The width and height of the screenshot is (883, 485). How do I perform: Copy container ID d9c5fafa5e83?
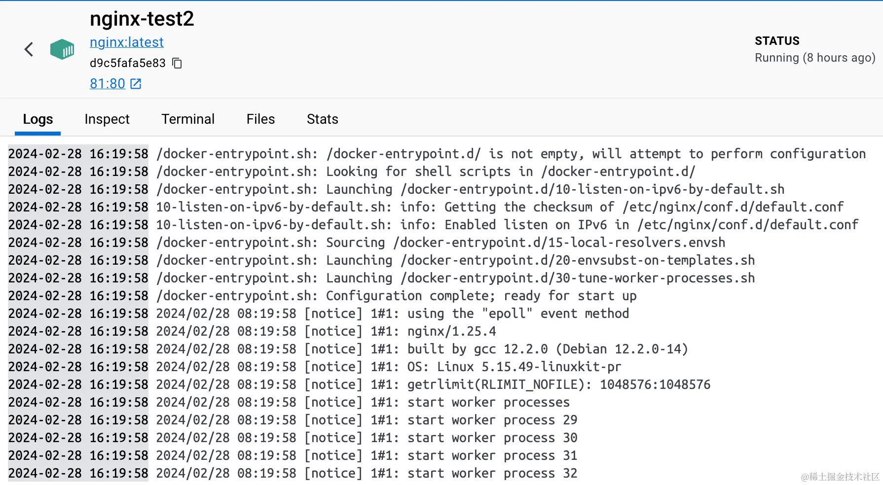[177, 63]
